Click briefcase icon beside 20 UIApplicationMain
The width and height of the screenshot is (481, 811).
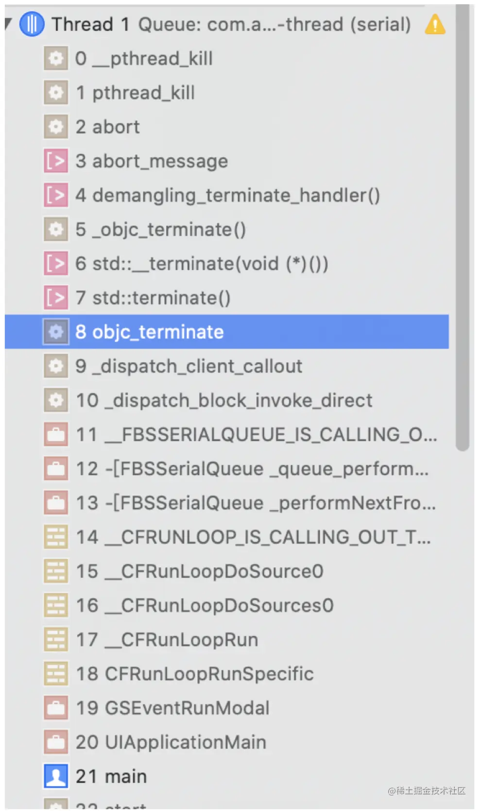tap(56, 742)
